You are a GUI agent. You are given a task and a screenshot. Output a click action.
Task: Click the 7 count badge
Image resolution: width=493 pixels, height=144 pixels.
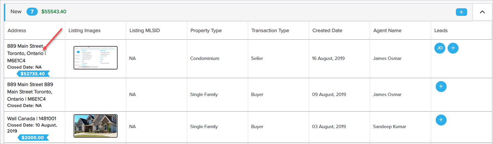(x=31, y=12)
